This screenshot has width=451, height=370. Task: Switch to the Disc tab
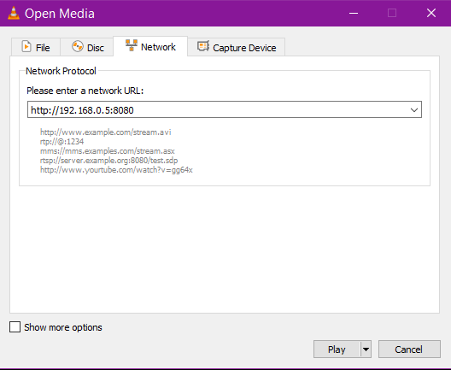tap(87, 47)
